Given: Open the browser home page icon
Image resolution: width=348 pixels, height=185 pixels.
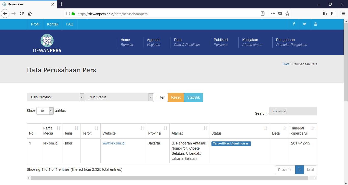Looking at the screenshot, I should pos(30,14).
